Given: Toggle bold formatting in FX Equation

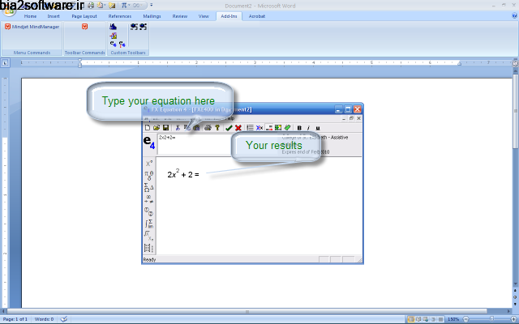Looking at the screenshot, I should click(299, 127).
